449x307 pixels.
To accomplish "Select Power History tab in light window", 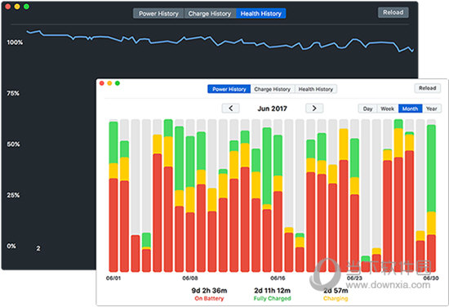I will pyautogui.click(x=229, y=89).
